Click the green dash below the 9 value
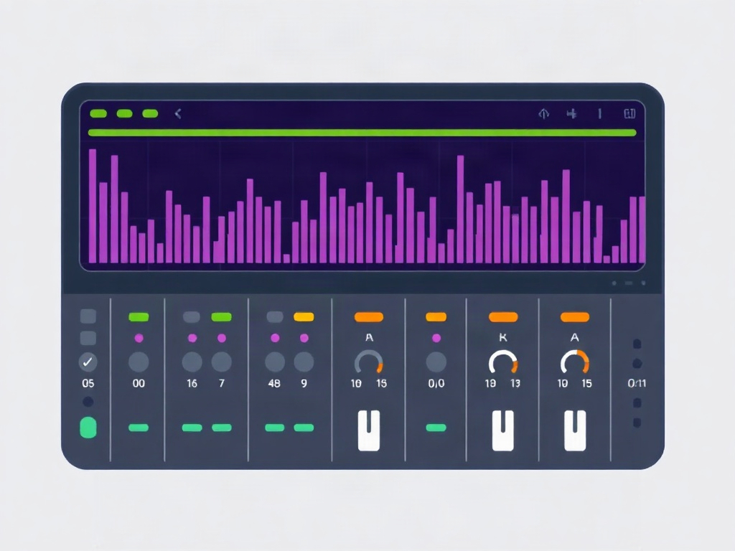Screen dimensions: 735x551 click(304, 428)
